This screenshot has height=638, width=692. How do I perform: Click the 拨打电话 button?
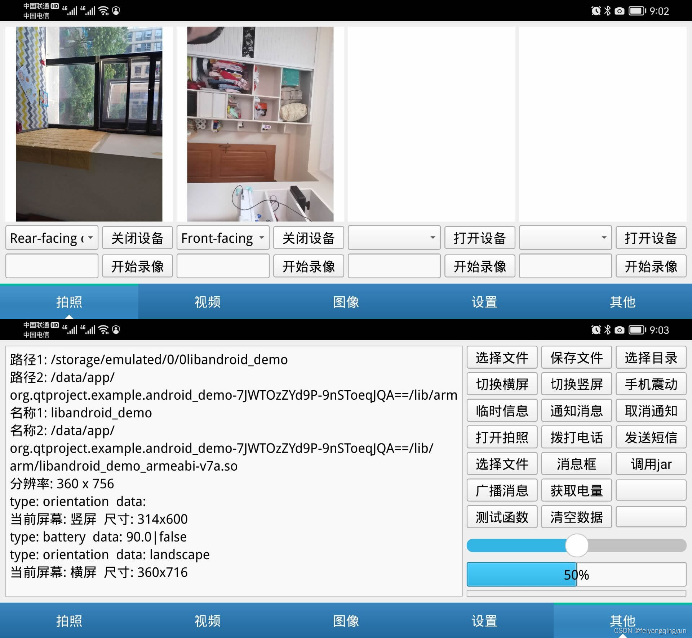(577, 437)
